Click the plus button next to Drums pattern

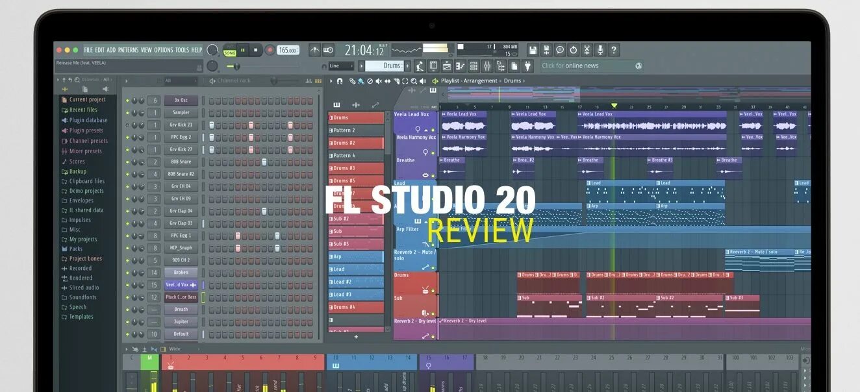tap(408, 66)
